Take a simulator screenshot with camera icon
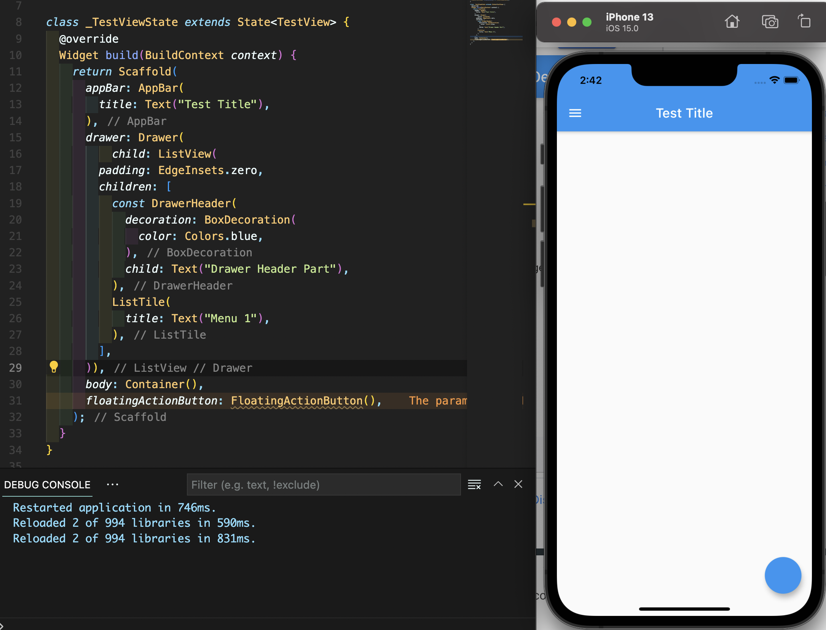 pyautogui.click(x=770, y=22)
